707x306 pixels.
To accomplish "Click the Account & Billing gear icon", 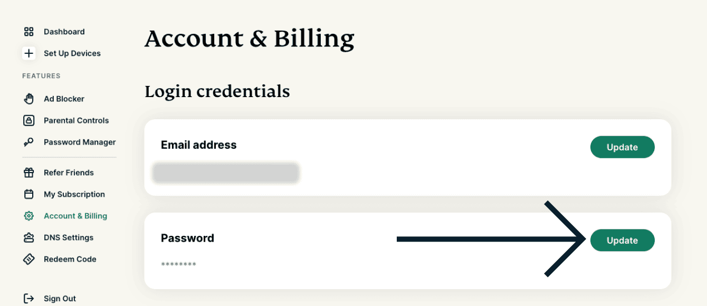I will 29,216.
